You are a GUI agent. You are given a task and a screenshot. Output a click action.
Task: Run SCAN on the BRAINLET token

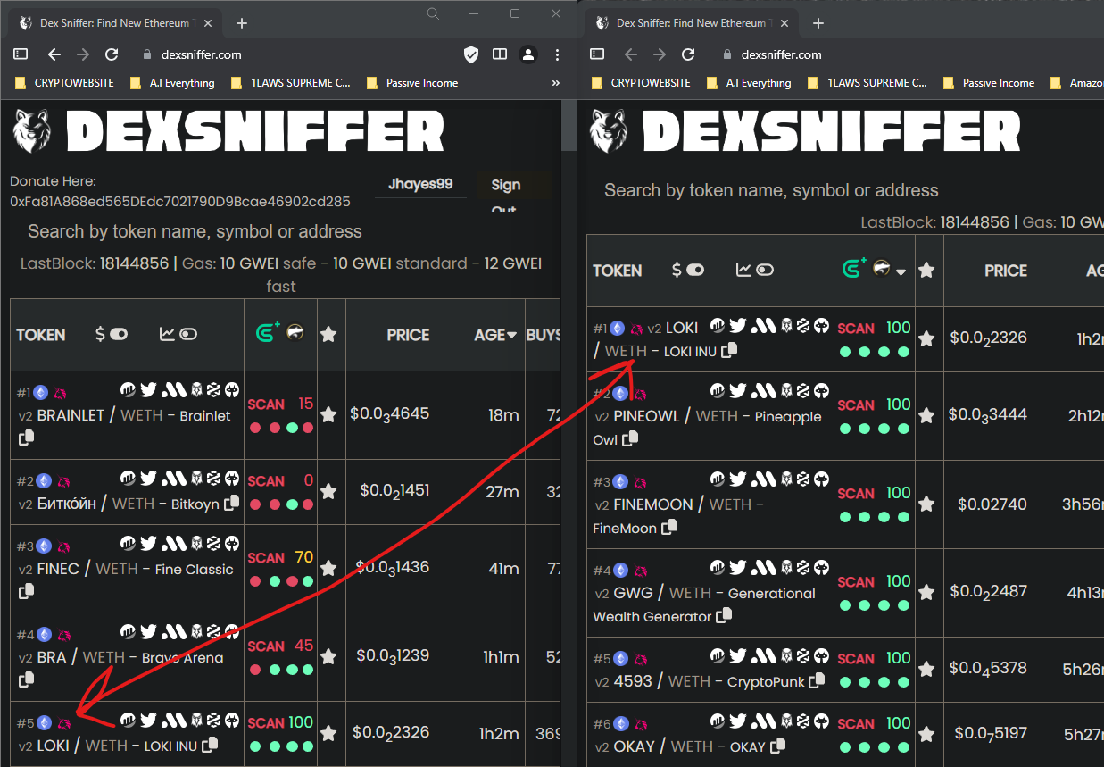coord(266,404)
